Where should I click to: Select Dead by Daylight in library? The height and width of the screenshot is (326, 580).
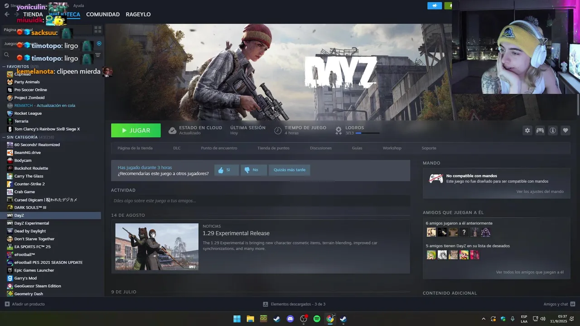coord(30,231)
